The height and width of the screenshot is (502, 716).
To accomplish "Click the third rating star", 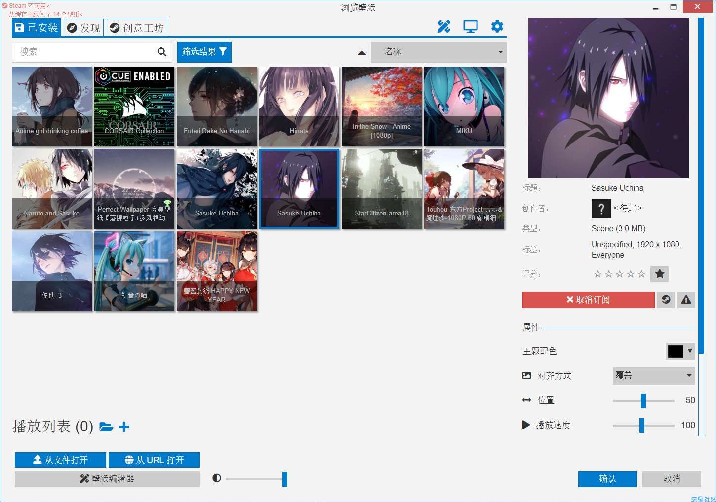I will point(620,274).
